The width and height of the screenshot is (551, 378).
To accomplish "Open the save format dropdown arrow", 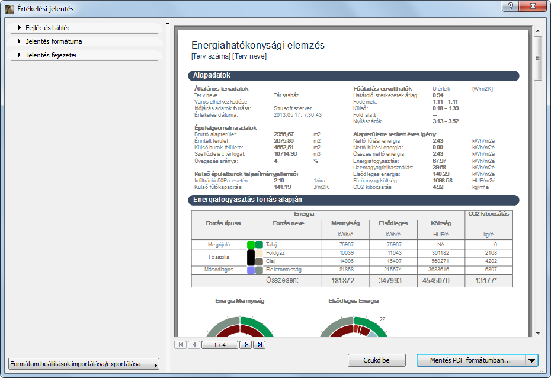I will coord(531,360).
